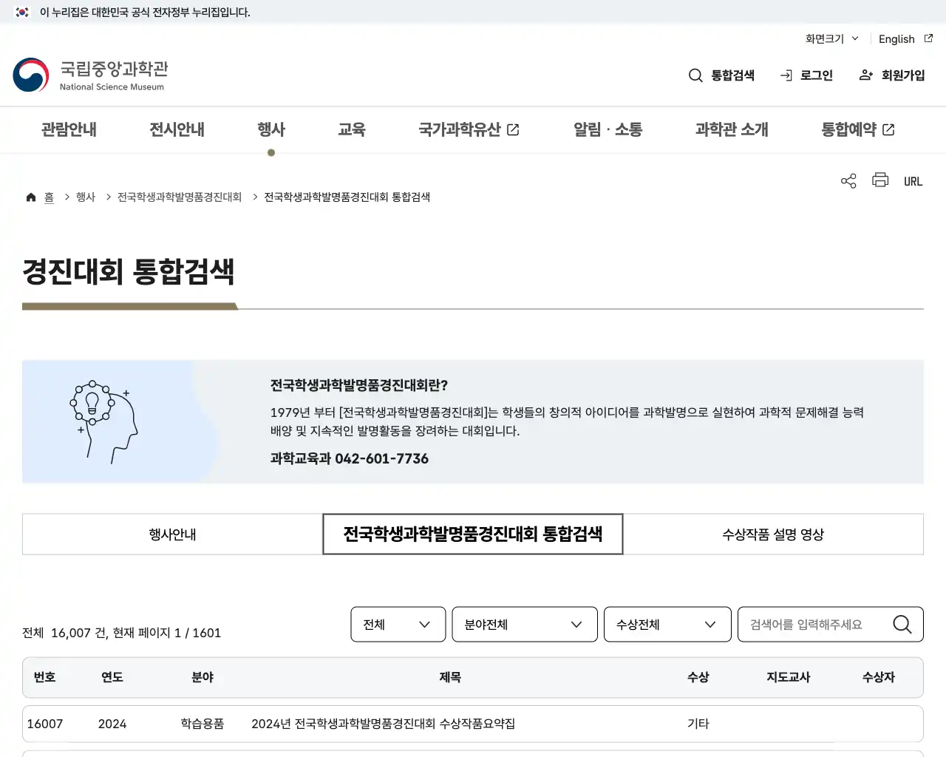Click the 검색어를 입력해주세요 input field
946x757 pixels.
[x=813, y=624]
